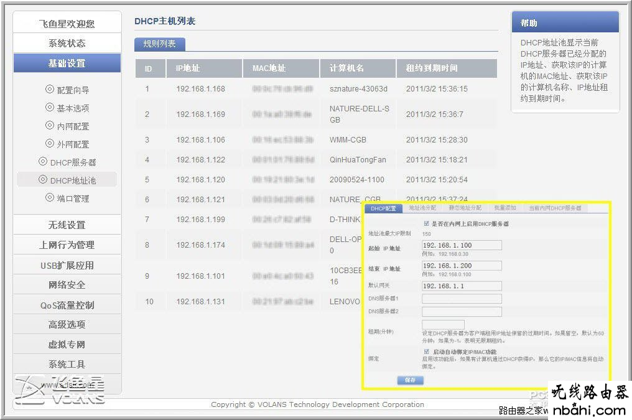Switch to the DHCP配置 tab

(x=383, y=208)
